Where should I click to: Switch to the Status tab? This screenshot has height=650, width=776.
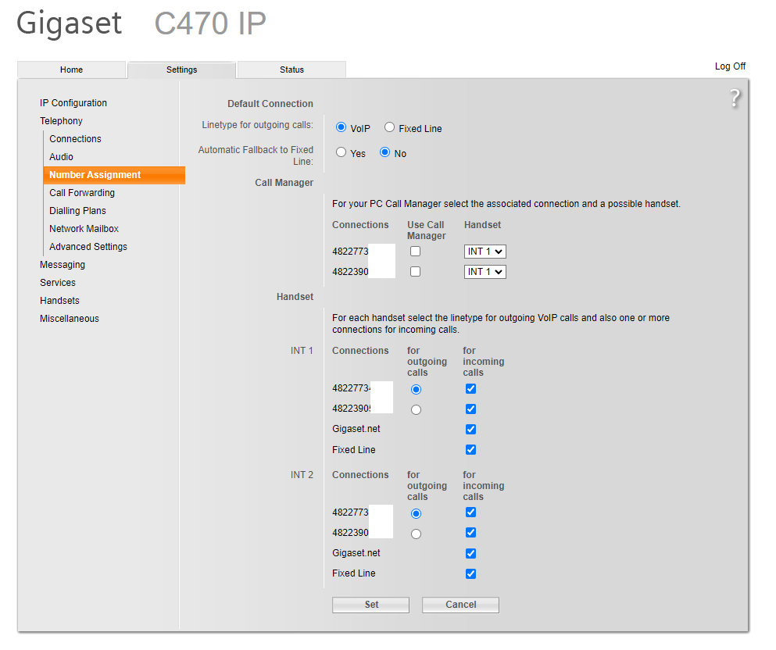coord(291,70)
